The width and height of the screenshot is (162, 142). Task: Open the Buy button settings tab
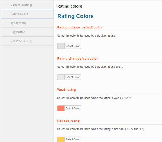[x=18, y=32]
